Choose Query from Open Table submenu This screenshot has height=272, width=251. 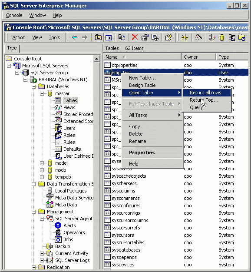(x=207, y=107)
